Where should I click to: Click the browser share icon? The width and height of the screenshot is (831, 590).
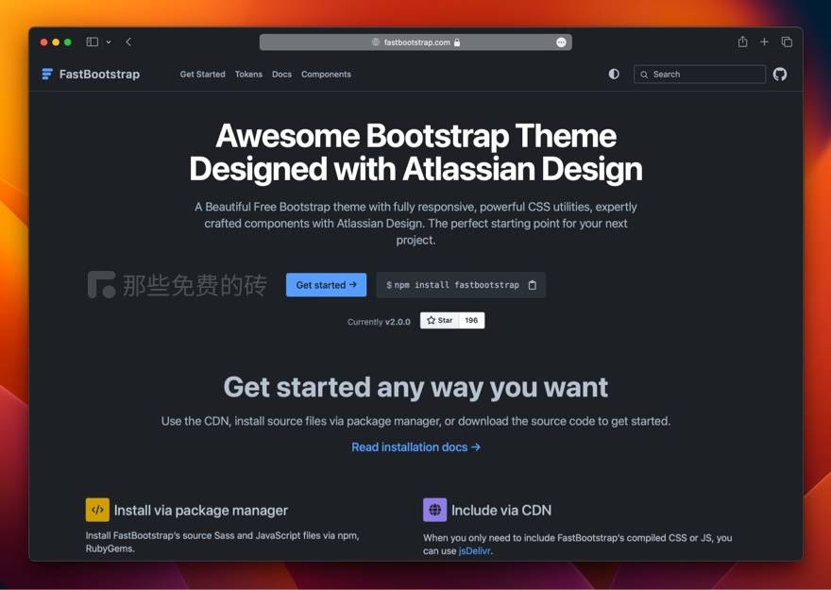coord(742,42)
